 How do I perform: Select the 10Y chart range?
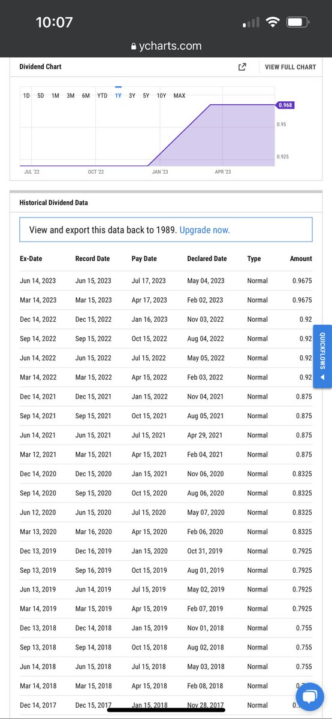coord(162,96)
